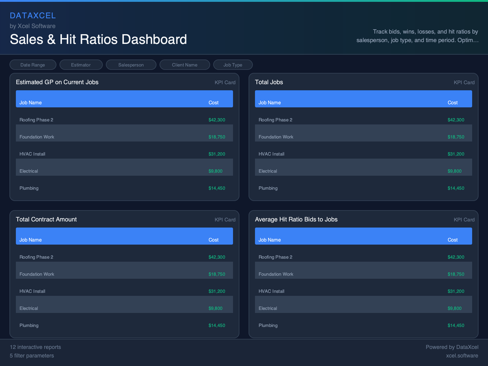Viewport: 488px width, 366px height.
Task: Click the 12 interactive reports text
Action: pos(35,347)
